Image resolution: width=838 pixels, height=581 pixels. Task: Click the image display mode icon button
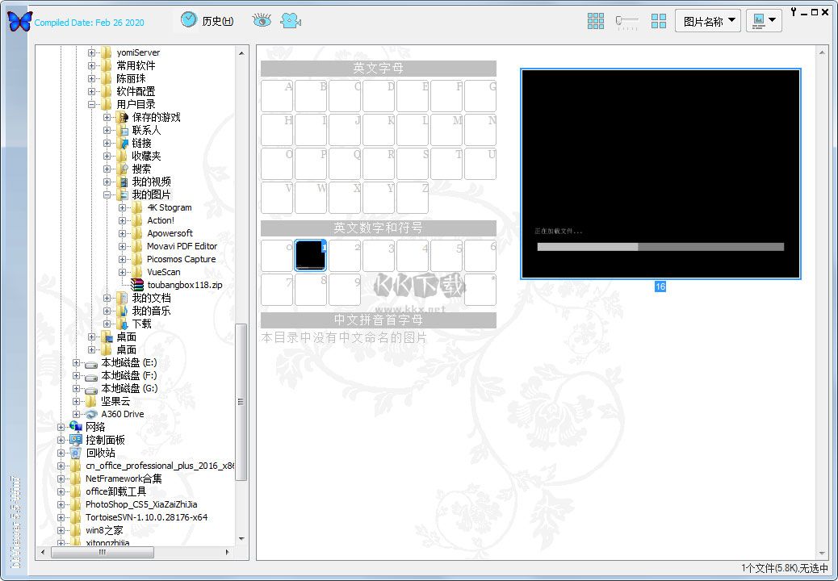760,21
